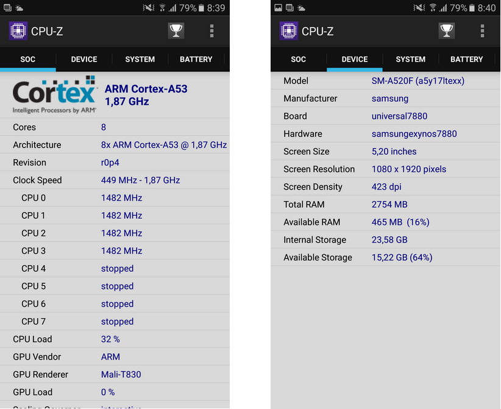Tap the GPU Vendor value "ARM"
The width and height of the screenshot is (501, 409).
(110, 357)
